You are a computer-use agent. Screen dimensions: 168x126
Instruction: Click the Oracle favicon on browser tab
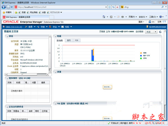(4, 17)
